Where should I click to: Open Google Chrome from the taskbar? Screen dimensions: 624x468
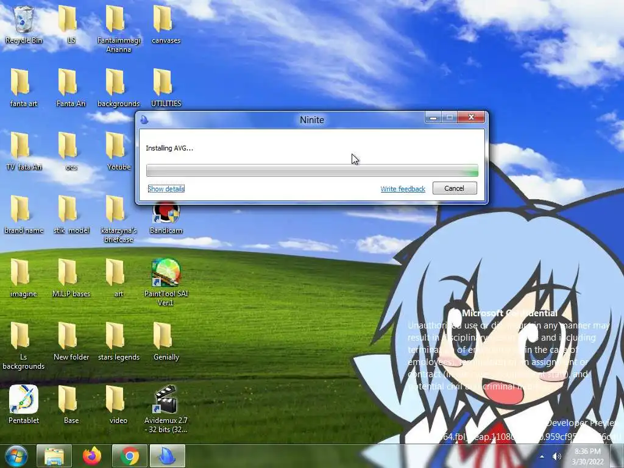[x=129, y=456]
